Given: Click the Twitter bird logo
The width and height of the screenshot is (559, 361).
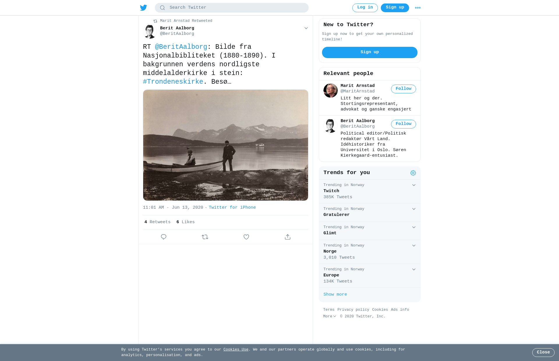Looking at the screenshot, I should tap(144, 8).
